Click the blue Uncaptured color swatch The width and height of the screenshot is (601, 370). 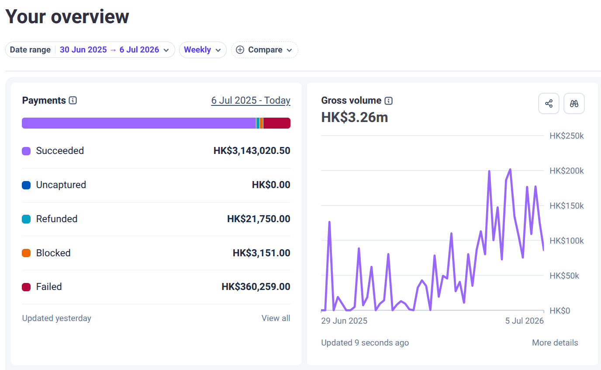point(26,185)
